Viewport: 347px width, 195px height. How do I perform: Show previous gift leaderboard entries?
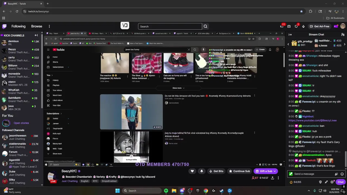coord(288,44)
